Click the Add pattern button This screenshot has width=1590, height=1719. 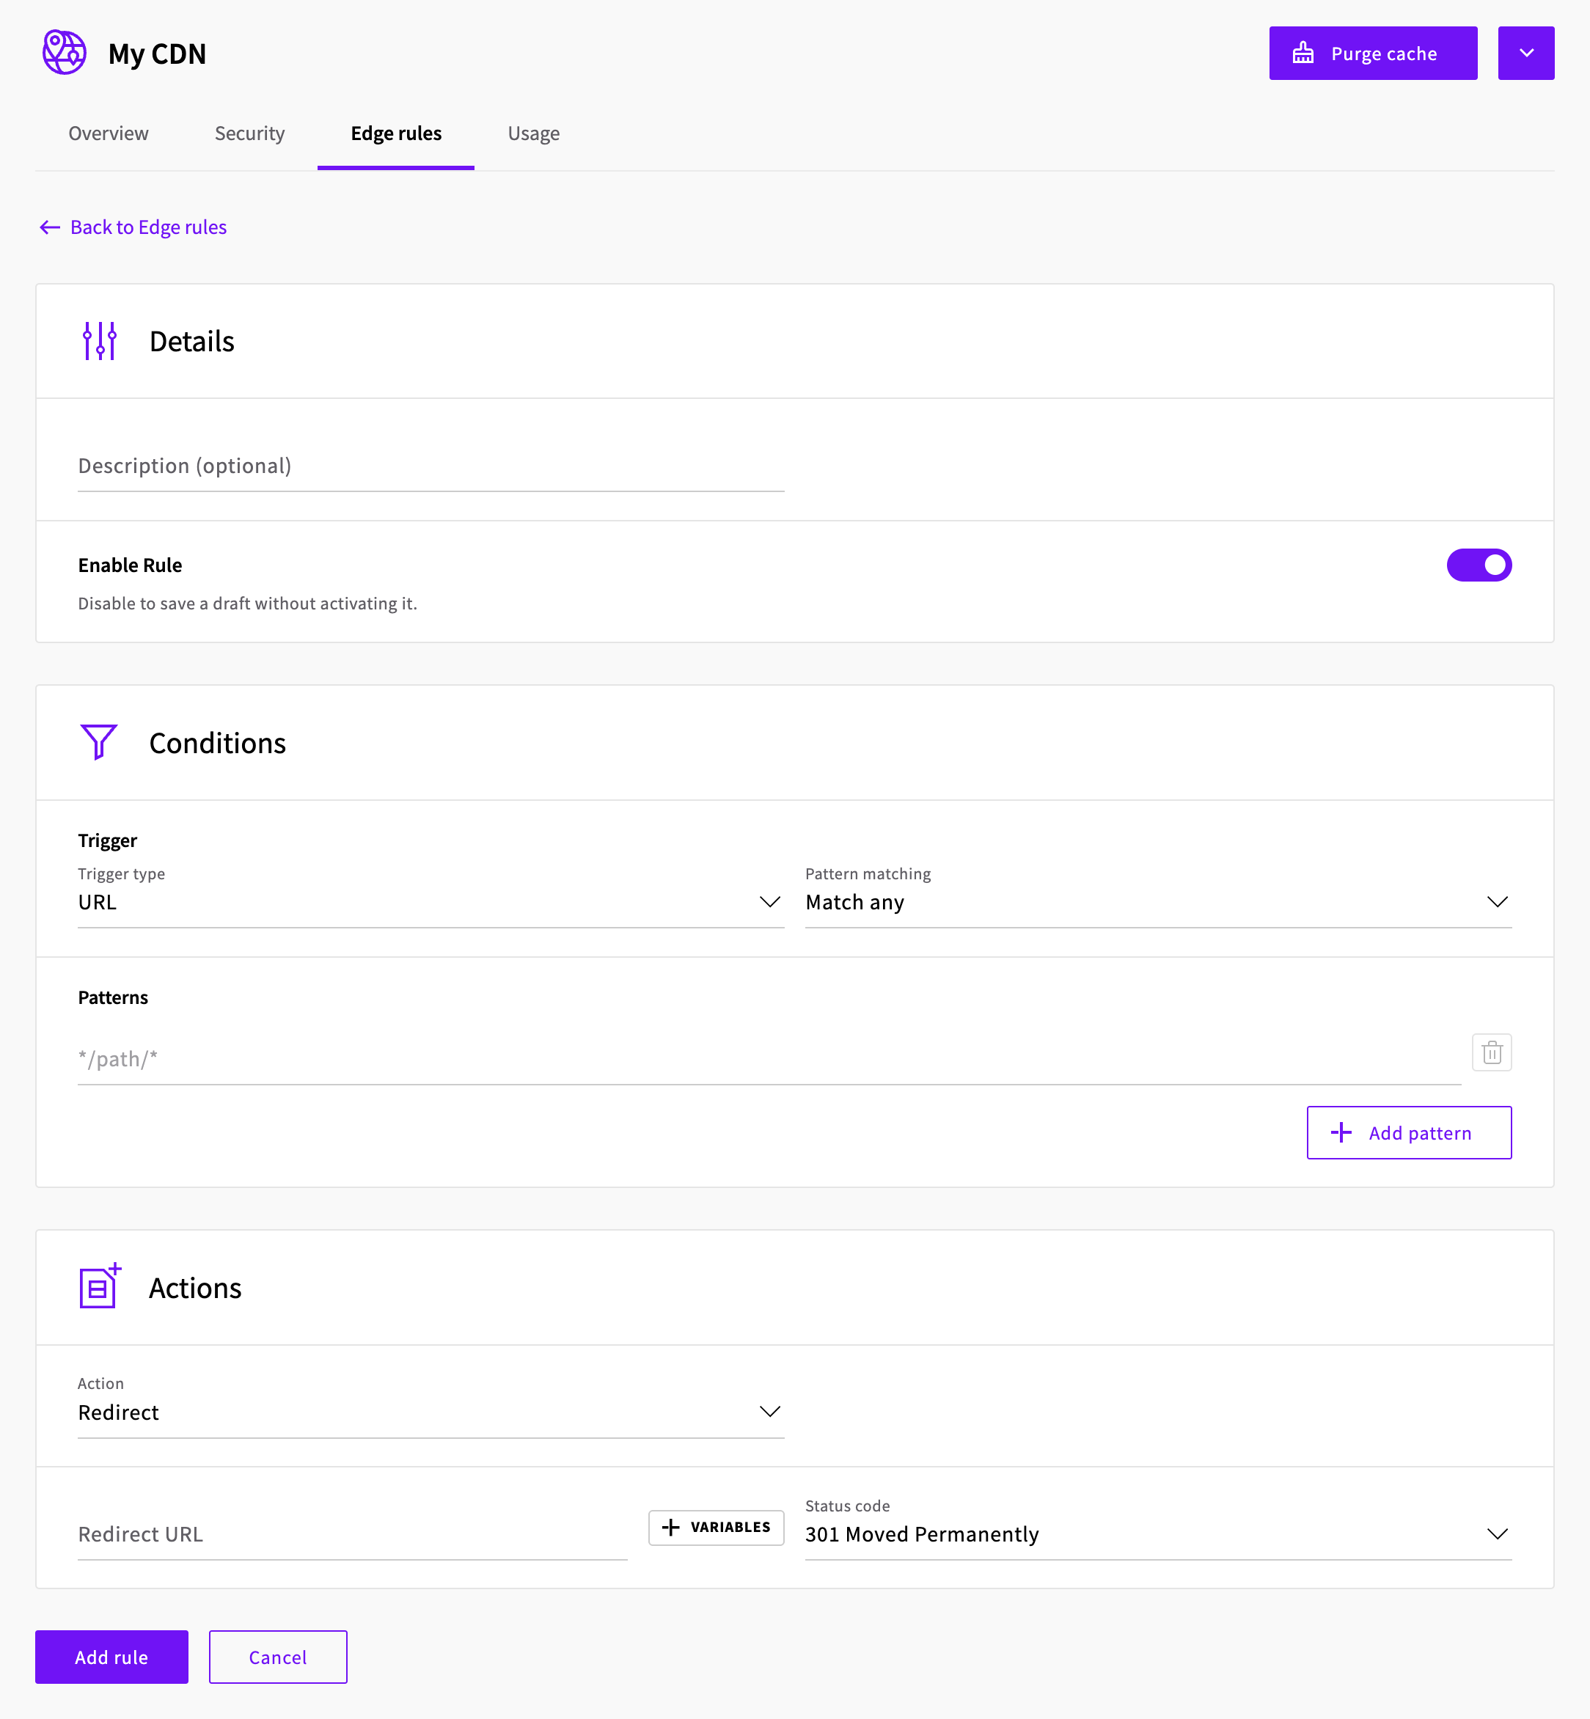(1408, 1132)
